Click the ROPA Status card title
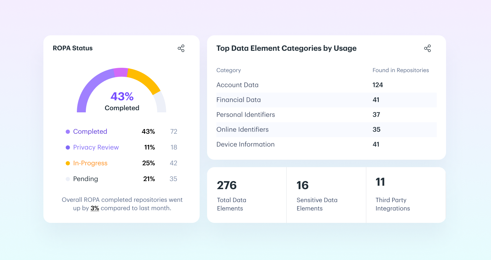Image resolution: width=491 pixels, height=260 pixels. pyautogui.click(x=73, y=48)
